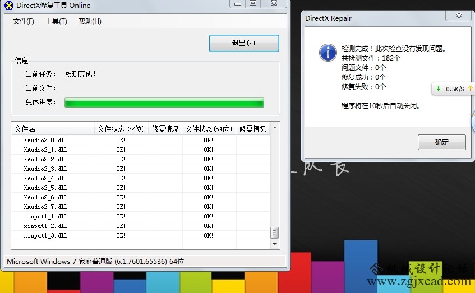Screen dimensions: 475x293
Task: Select the XAudio2_7.dll row
Action: pyautogui.click(x=141, y=207)
